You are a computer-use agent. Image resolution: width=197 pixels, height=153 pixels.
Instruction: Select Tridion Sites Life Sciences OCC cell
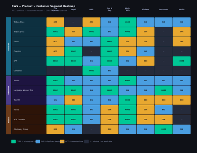coord(55,22)
